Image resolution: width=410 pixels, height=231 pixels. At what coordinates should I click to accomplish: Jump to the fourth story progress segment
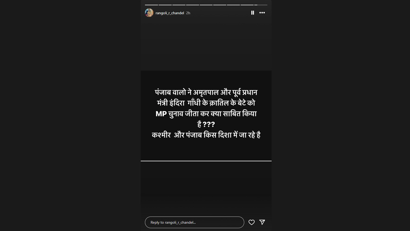coord(192,5)
